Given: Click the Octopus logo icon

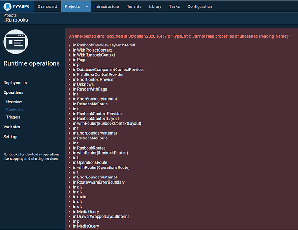Looking at the screenshot, I should coord(7,6).
